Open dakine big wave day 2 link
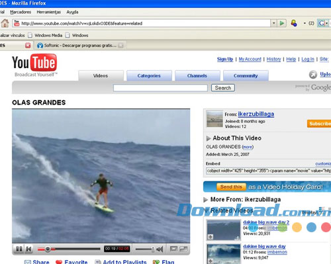331x264 pixels. (x=266, y=222)
